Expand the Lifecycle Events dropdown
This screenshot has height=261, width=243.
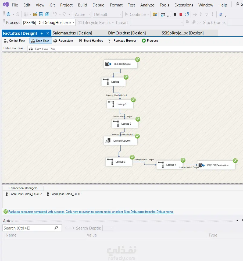pos(113,23)
